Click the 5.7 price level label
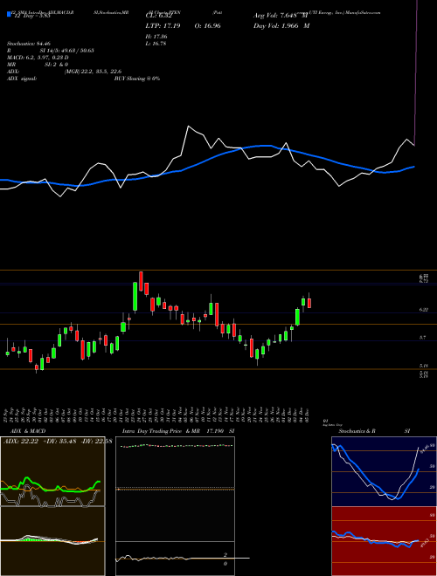Screen dimensions: 437x576 tap(422, 337)
